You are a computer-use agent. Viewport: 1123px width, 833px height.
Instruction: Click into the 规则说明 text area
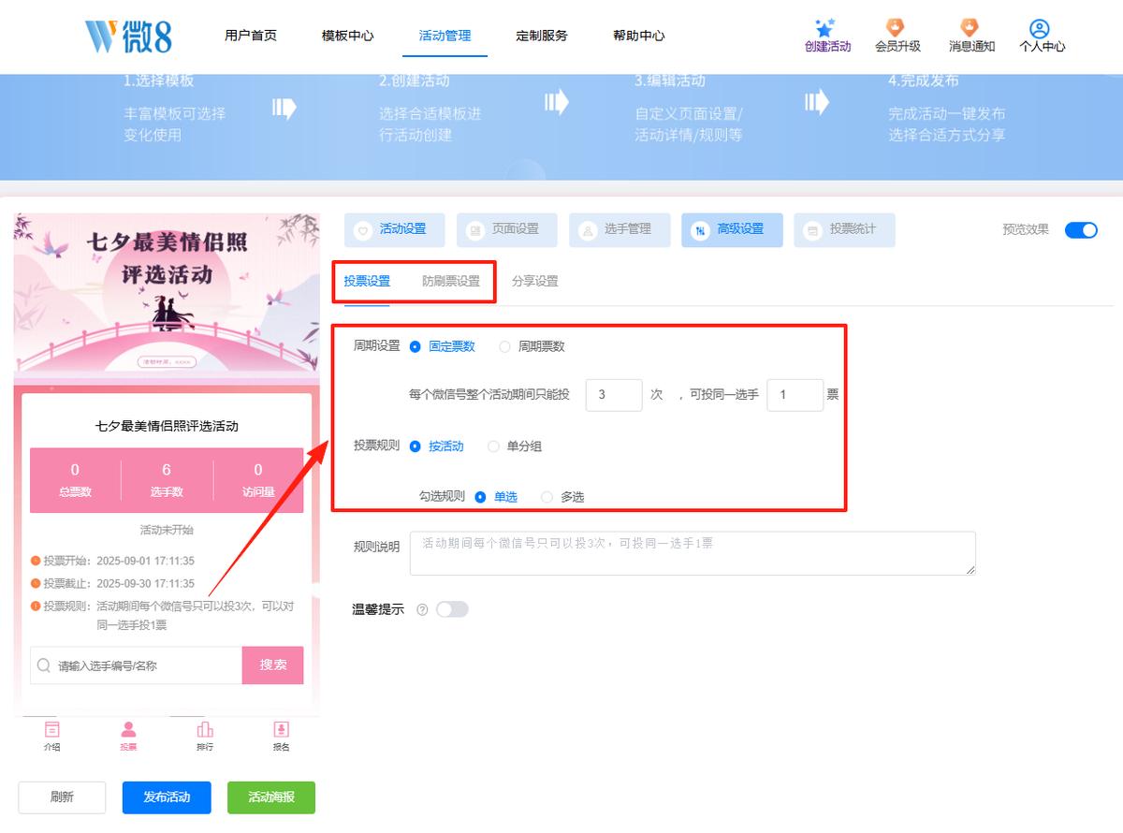click(693, 553)
